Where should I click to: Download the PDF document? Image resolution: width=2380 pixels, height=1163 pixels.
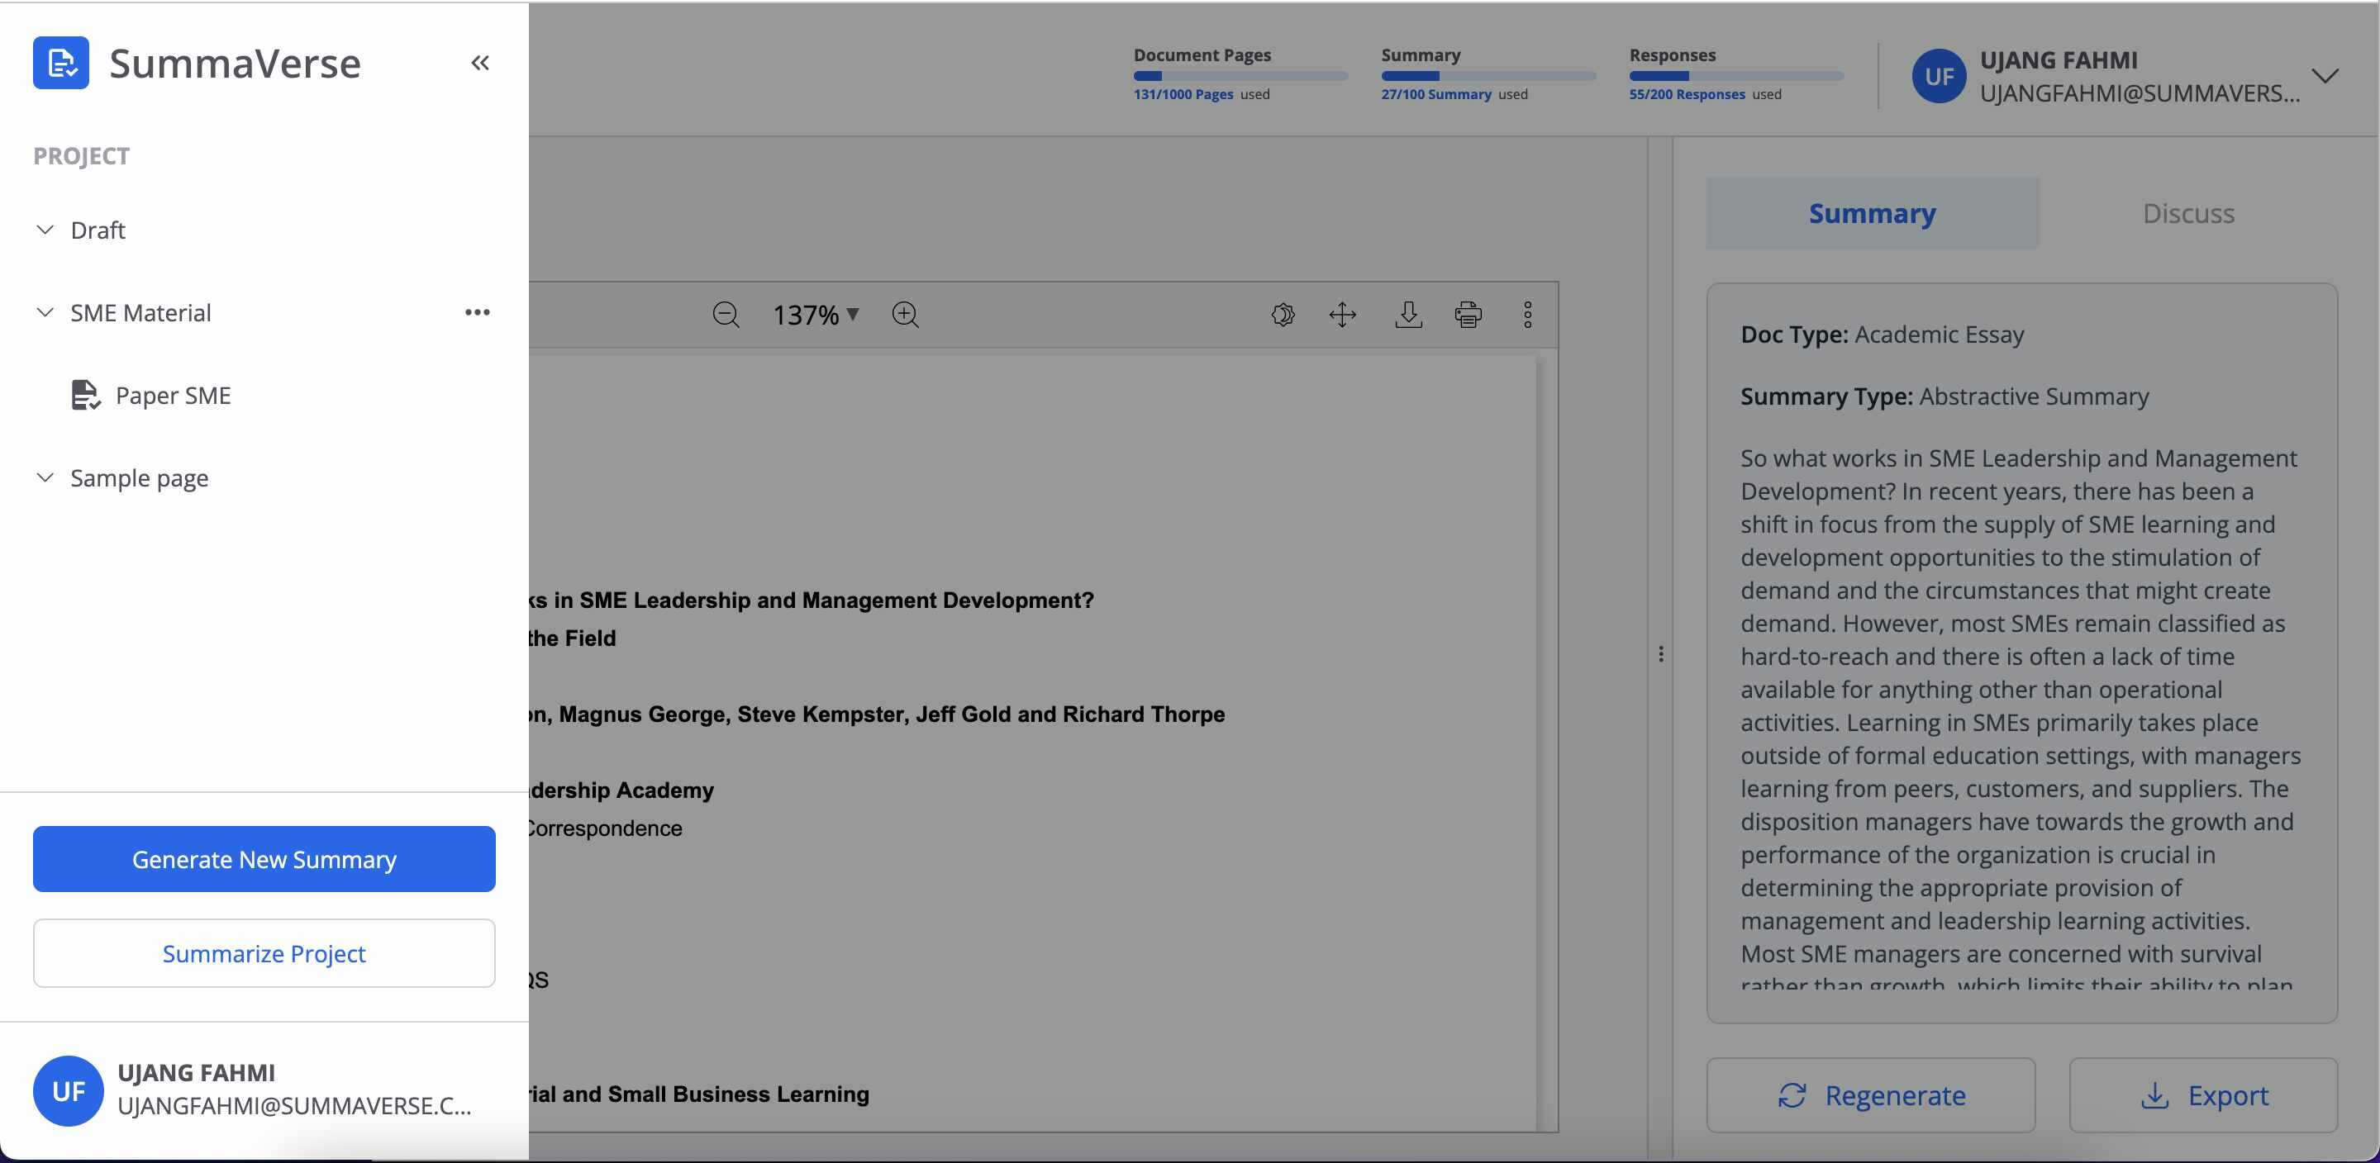(1408, 315)
